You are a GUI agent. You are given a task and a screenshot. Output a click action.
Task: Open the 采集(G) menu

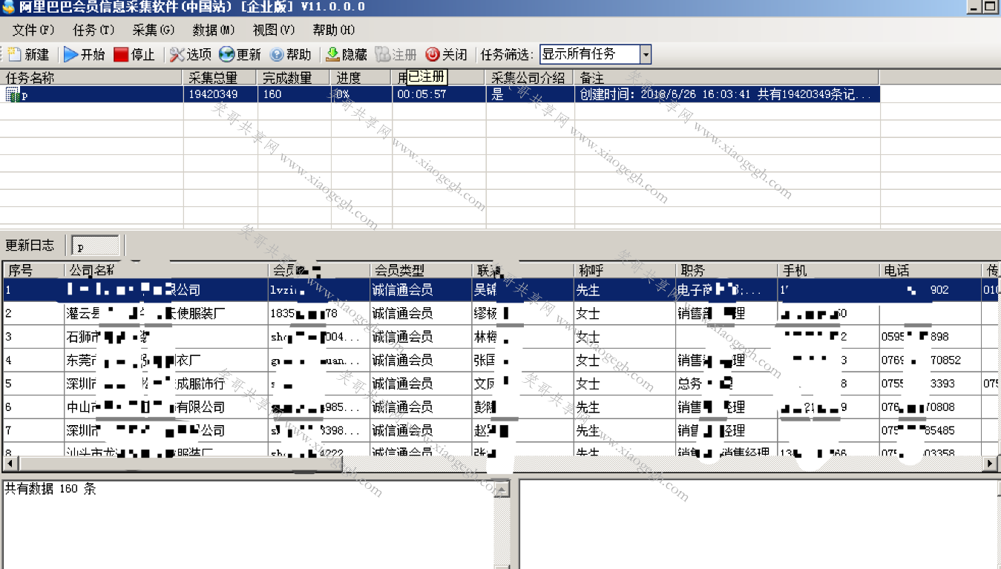coord(153,30)
